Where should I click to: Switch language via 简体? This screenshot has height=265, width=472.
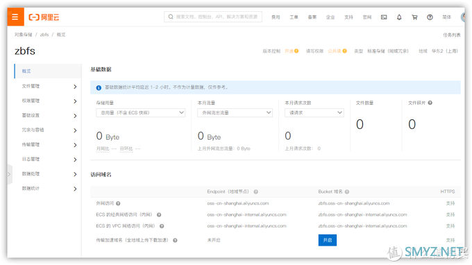447,17
